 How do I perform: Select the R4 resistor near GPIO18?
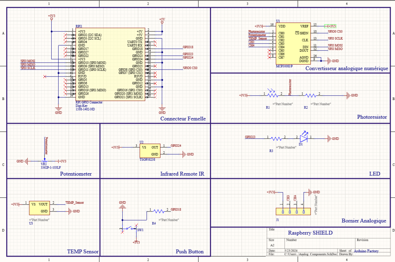(x=159, y=211)
